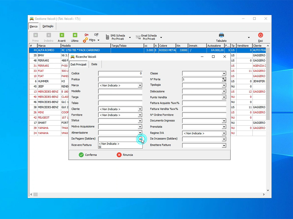Sort by the Venditore column header
This screenshot has width=293, height=219.
(244, 46)
